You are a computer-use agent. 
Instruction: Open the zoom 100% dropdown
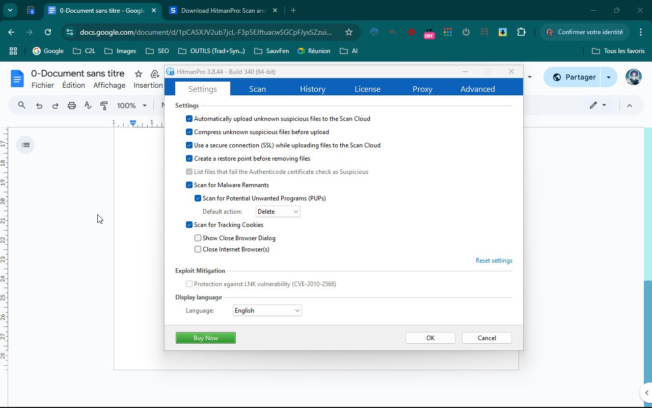(131, 106)
